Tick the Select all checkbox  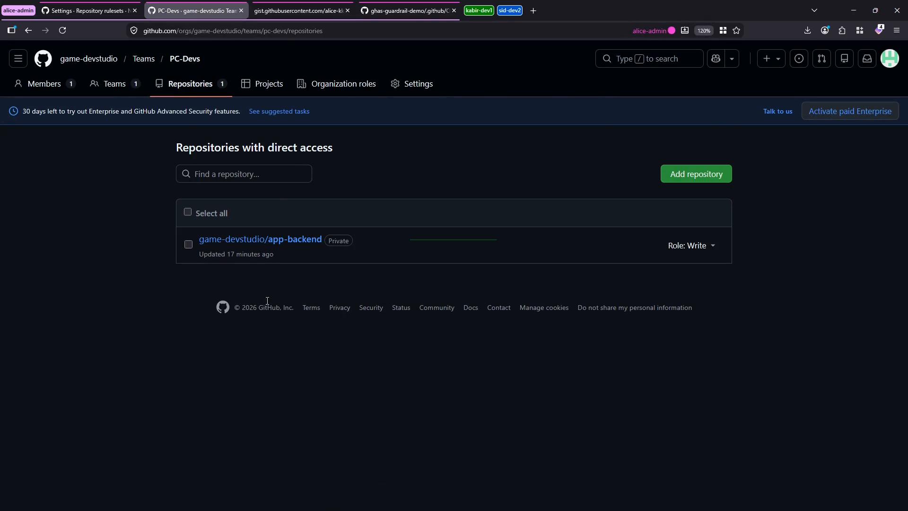(188, 212)
